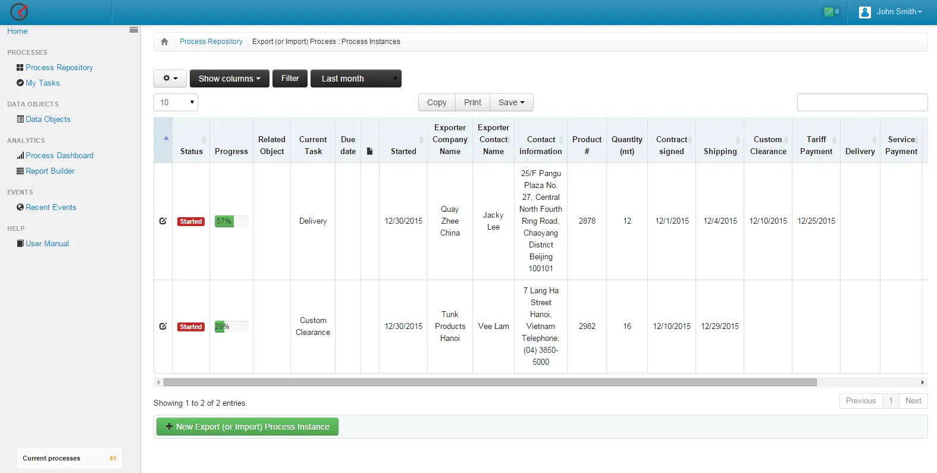Open Process Repository in the sidebar

[x=59, y=68]
